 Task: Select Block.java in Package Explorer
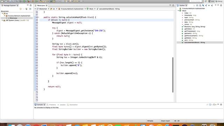click(x=13, y=18)
